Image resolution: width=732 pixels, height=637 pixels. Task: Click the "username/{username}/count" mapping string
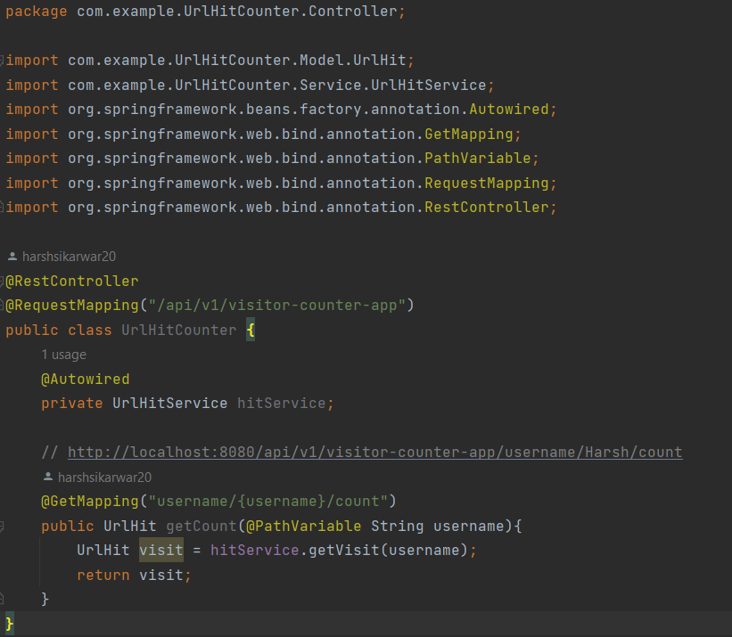click(x=267, y=502)
